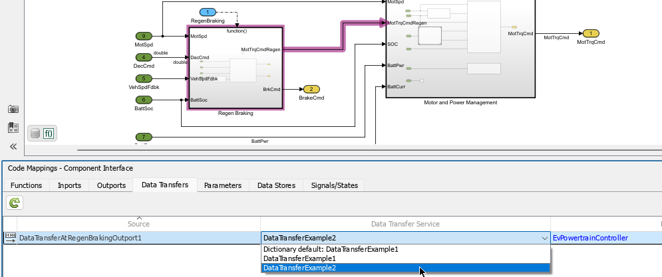The image size is (662, 277).
Task: Collapse the left palette with double-chevron icon
Action: pos(13,147)
